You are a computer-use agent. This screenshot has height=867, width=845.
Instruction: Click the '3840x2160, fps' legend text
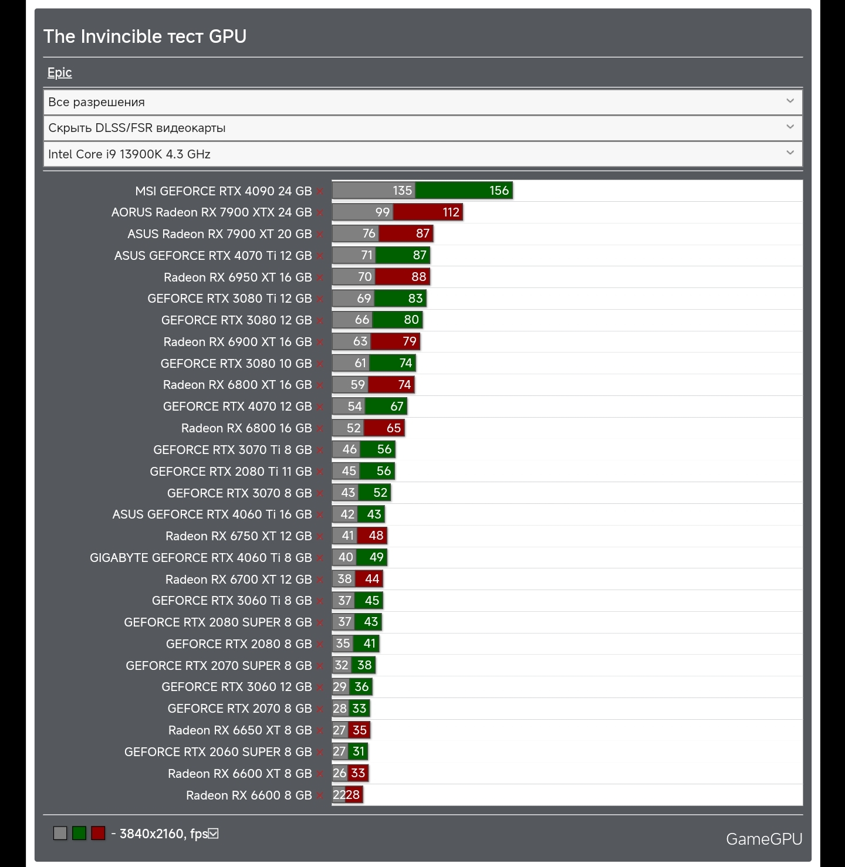coord(164,834)
